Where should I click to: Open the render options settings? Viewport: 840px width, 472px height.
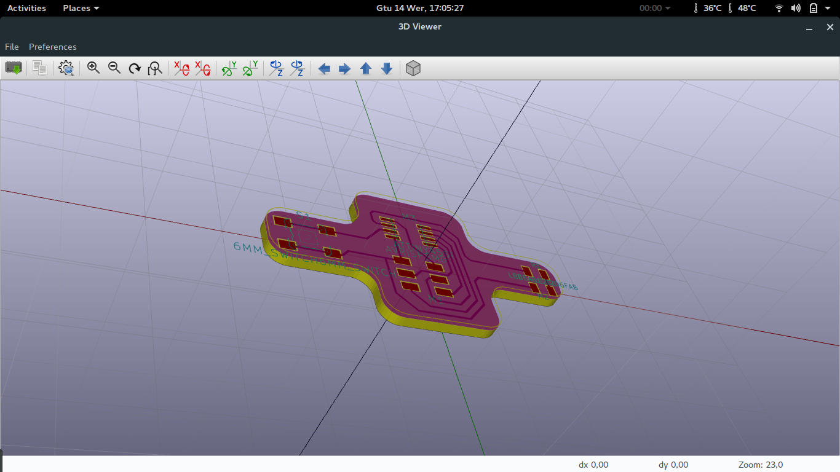66,68
